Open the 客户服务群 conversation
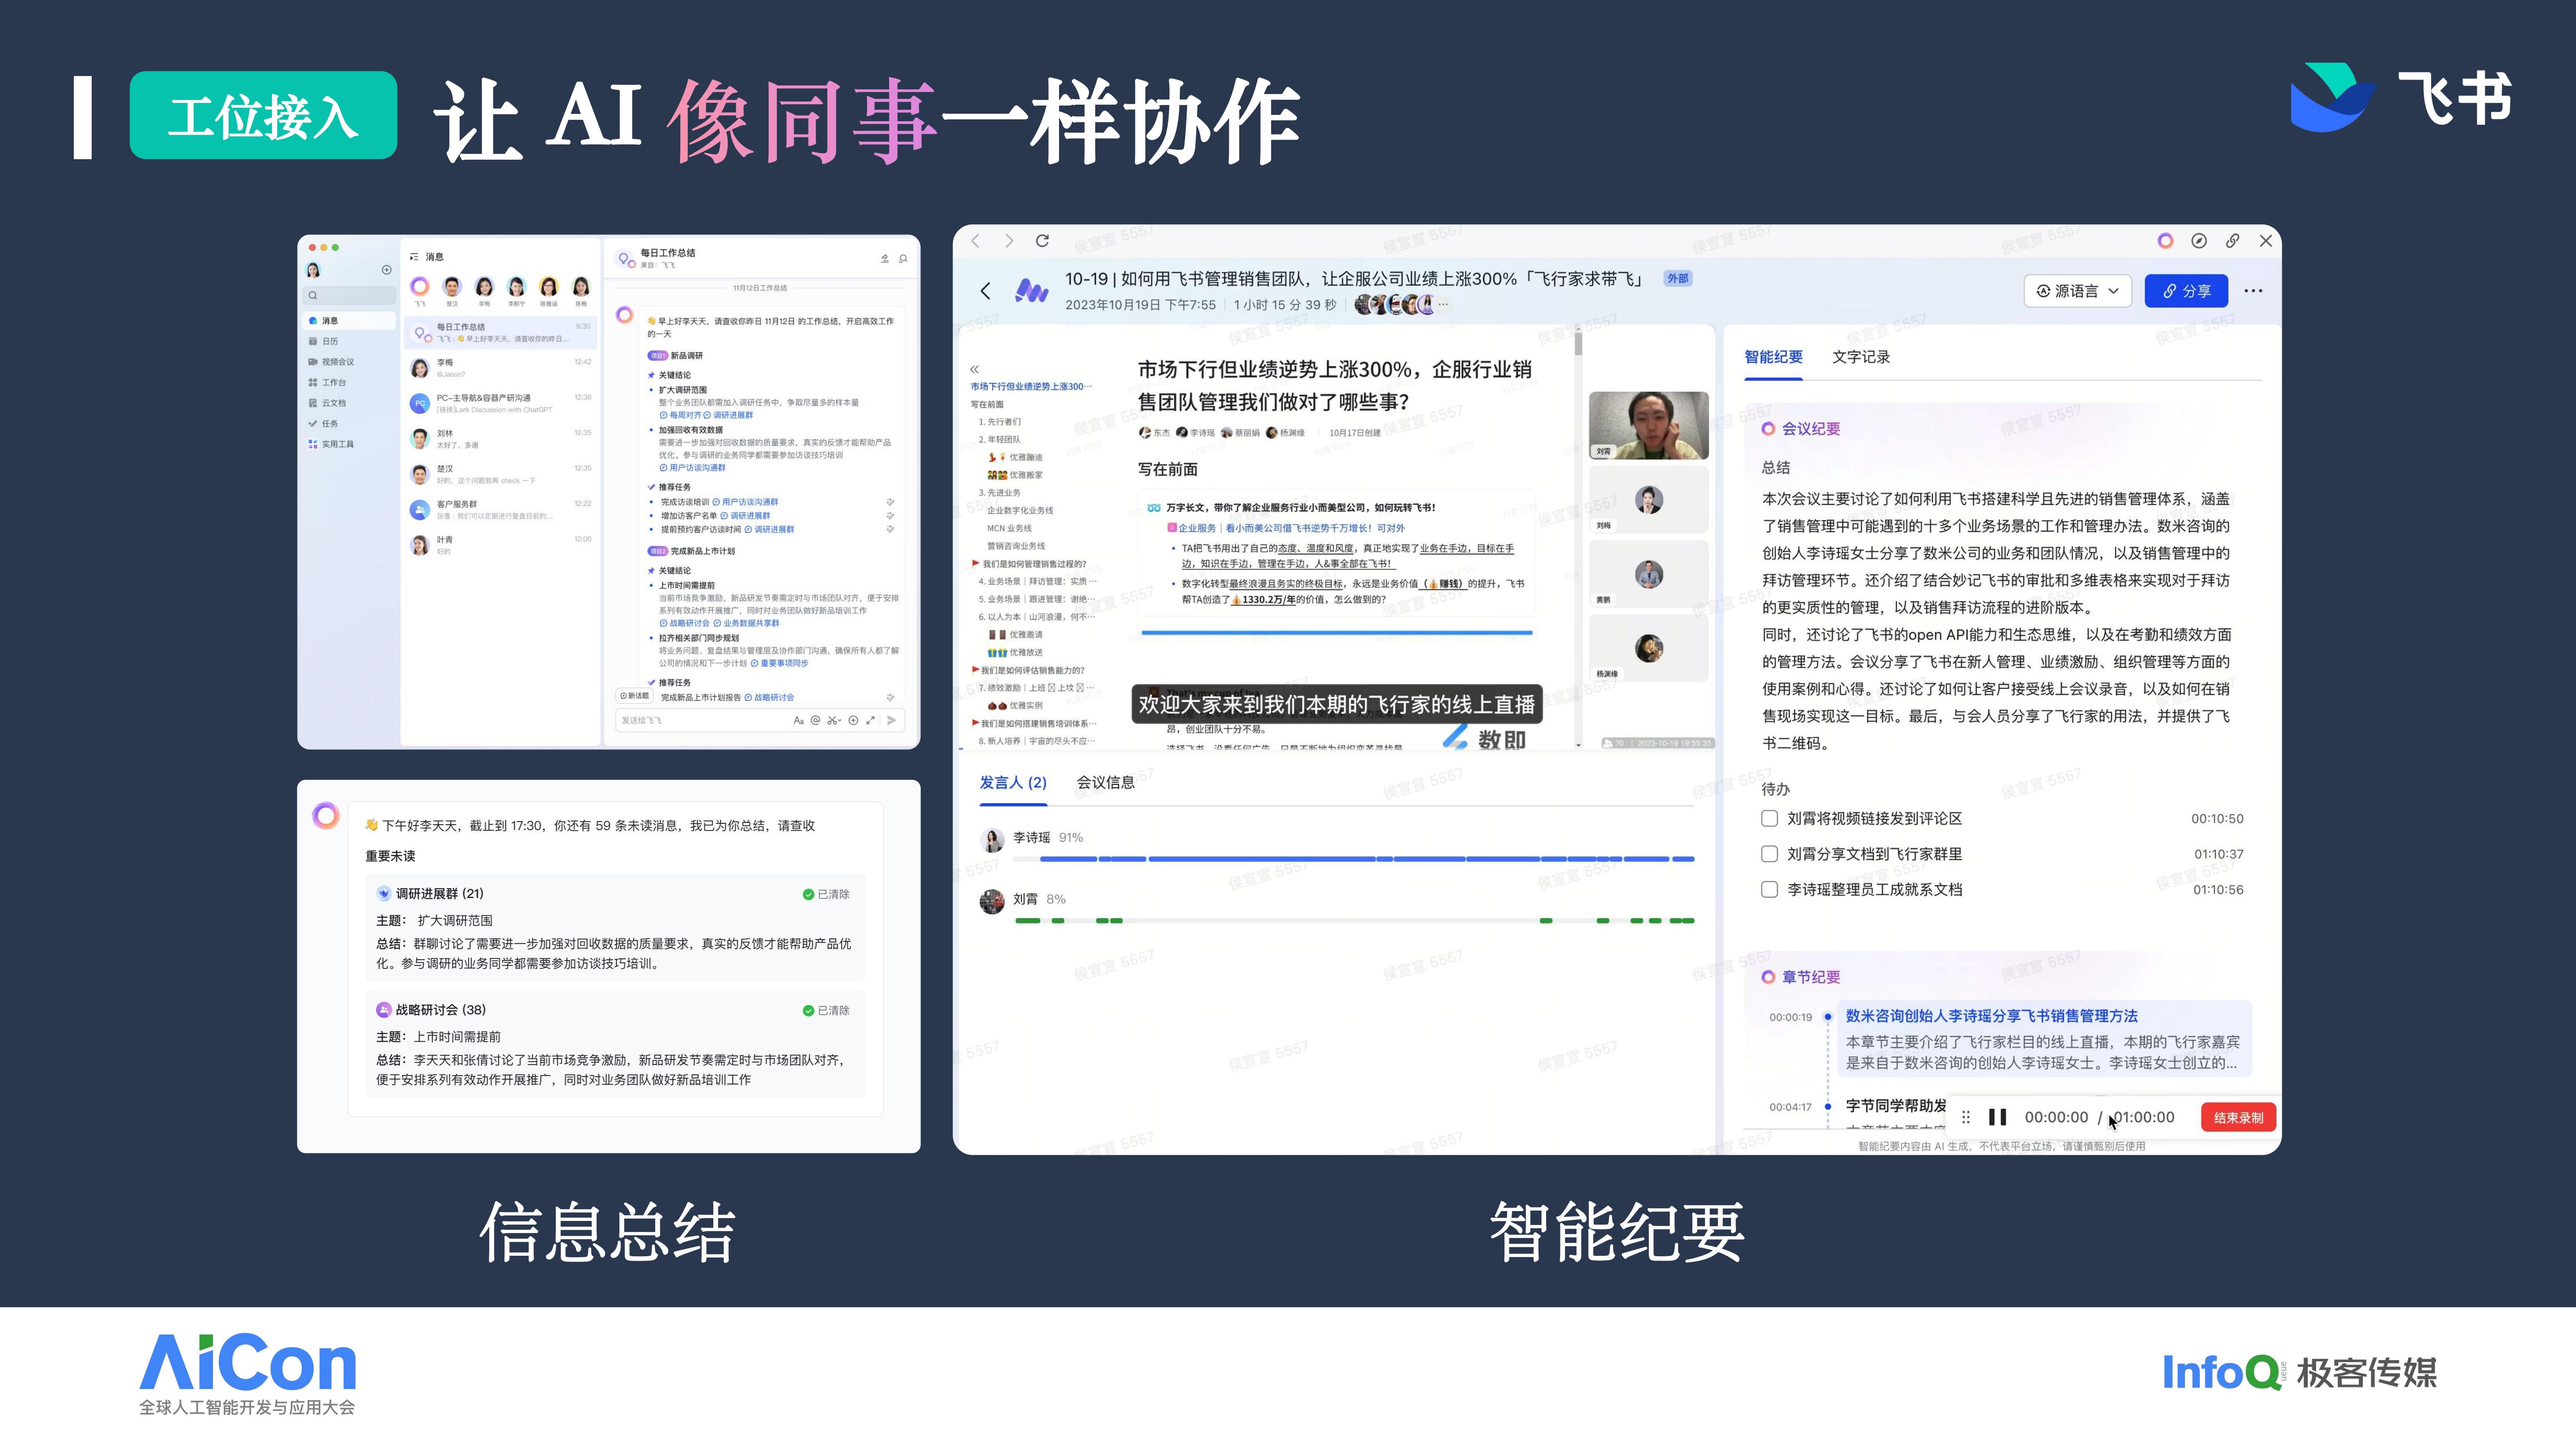This screenshot has width=2576, height=1449. click(500, 510)
